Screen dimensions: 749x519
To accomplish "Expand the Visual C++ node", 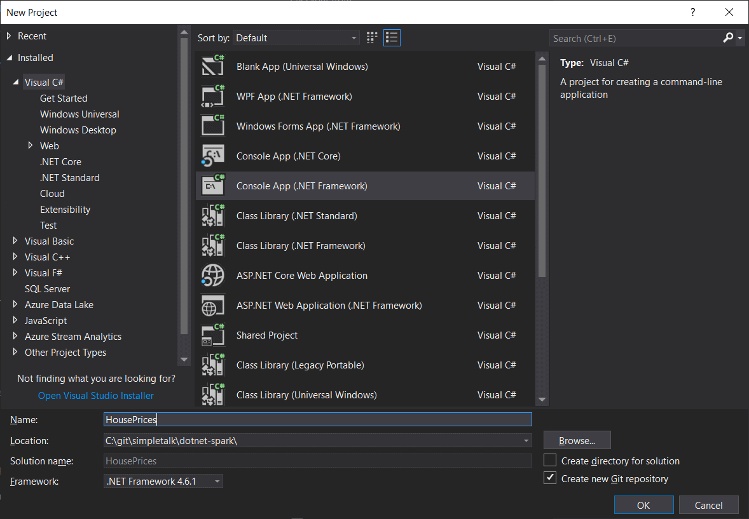I will (15, 257).
